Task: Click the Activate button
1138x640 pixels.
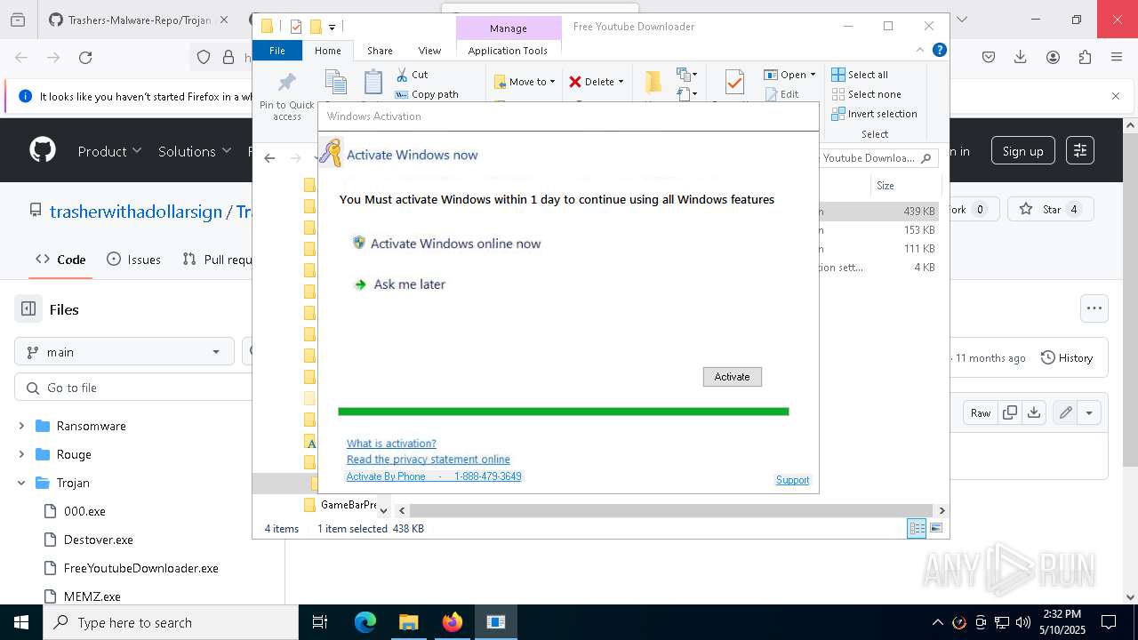Action: click(x=732, y=377)
